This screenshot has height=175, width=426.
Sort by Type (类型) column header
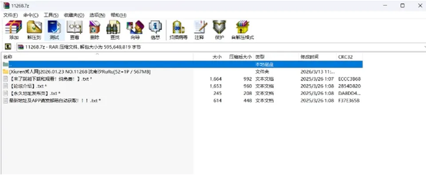tap(276, 57)
